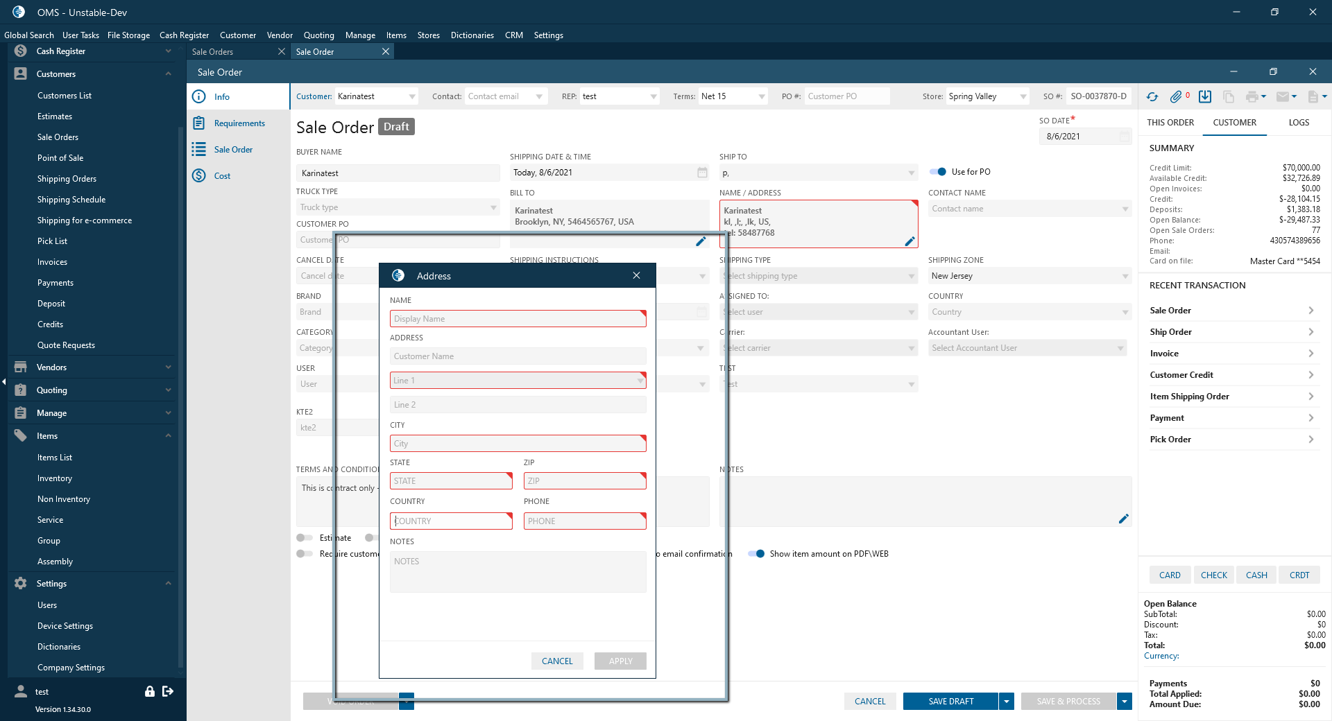Click CANCEL in the Address dialog
Viewport: 1332px width, 721px height.
click(557, 661)
